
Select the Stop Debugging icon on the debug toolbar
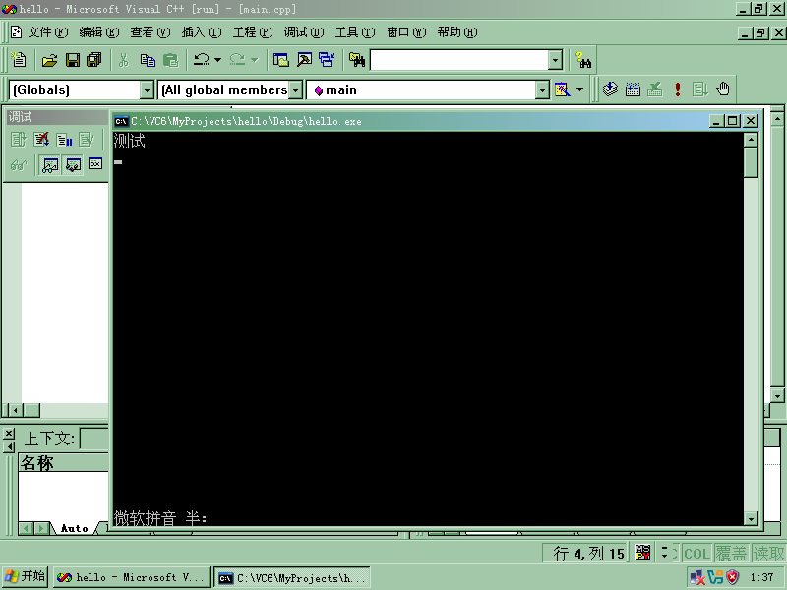coord(41,139)
